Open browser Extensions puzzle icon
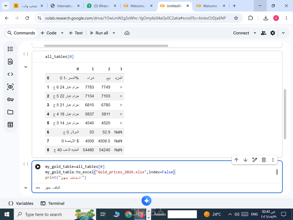Viewport: 293px width, 220px height. (251, 18)
